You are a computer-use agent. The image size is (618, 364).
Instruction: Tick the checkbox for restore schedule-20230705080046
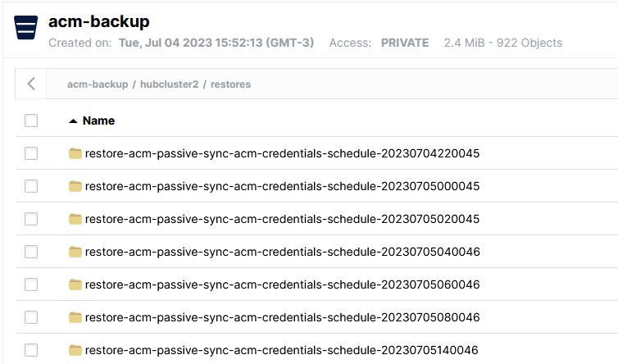coord(31,317)
